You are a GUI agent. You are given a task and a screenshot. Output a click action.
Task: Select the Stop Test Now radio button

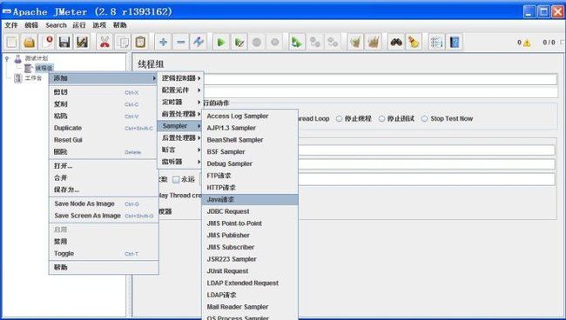[x=425, y=118]
